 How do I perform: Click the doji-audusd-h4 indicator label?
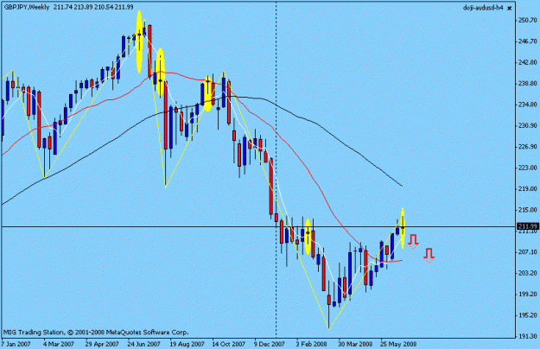click(x=483, y=8)
